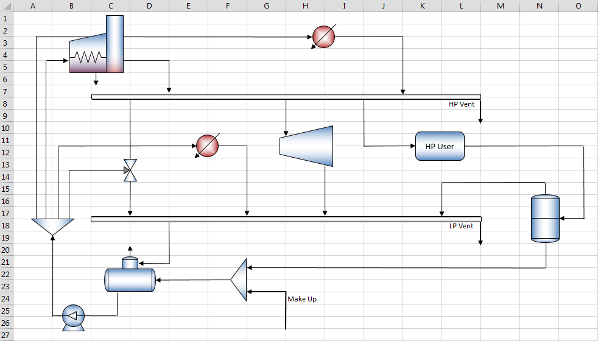The width and height of the screenshot is (598, 341).
Task: Select the middle desuperheater circle near column E
Action: (207, 146)
